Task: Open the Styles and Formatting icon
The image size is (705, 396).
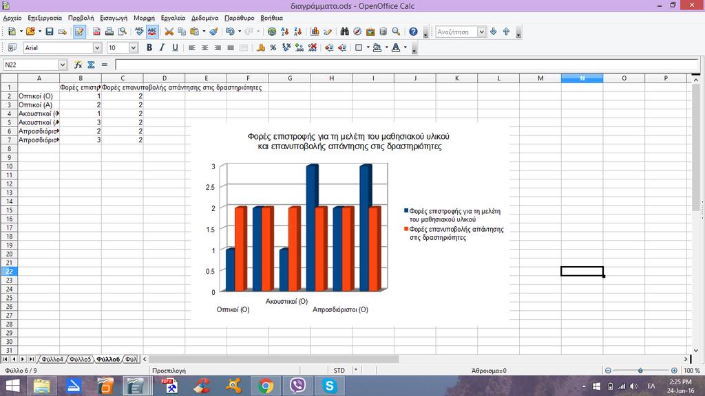Action: pyautogui.click(x=12, y=47)
